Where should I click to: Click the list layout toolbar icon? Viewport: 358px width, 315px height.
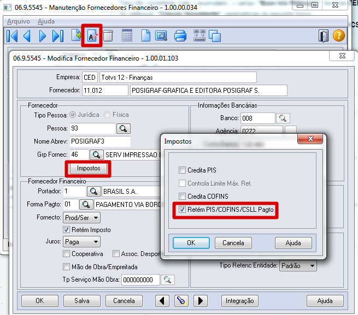click(199, 35)
